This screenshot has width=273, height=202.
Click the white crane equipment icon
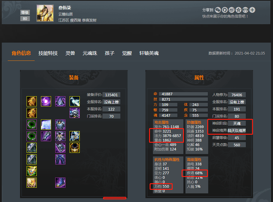click(75, 101)
